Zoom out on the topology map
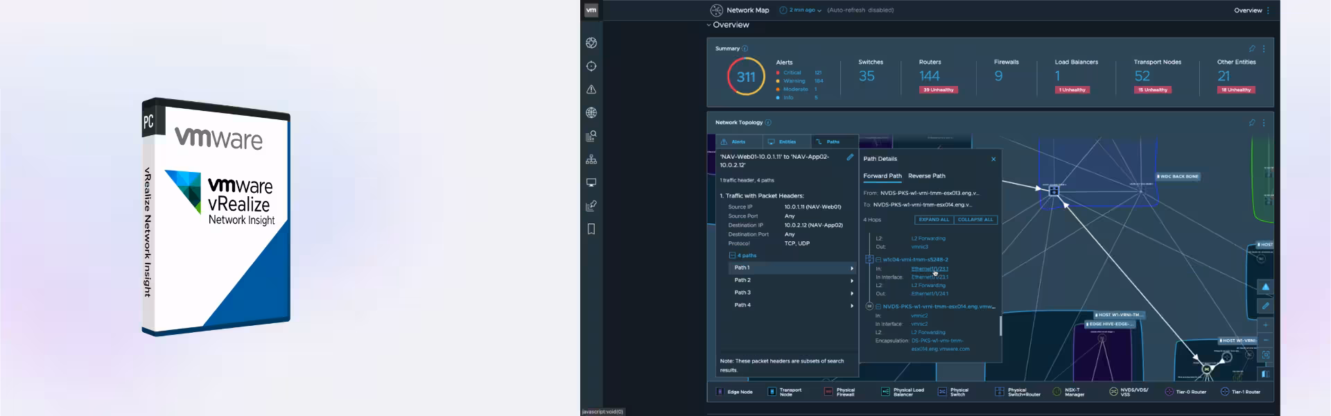Screen dimensions: 1331x416 [1265, 340]
